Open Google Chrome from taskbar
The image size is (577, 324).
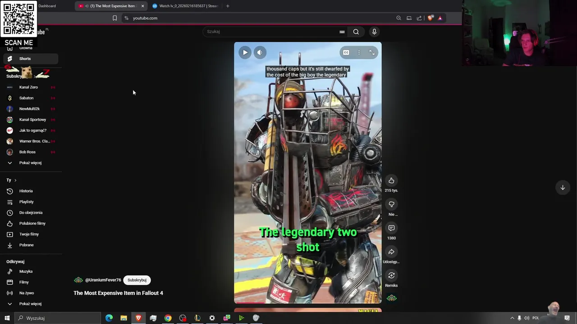pyautogui.click(x=168, y=318)
